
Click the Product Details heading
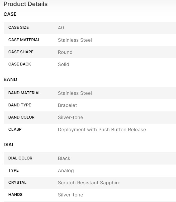pos(26,4)
